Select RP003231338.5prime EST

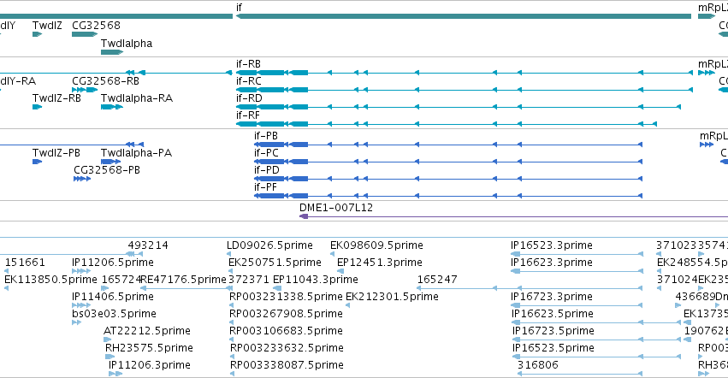286,298
